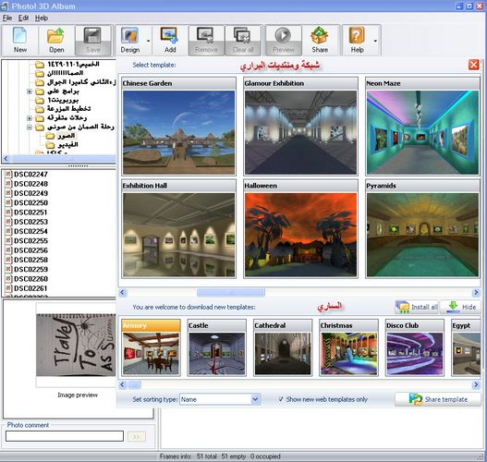Click the Remove photo icon
487x462 pixels.
tap(206, 41)
